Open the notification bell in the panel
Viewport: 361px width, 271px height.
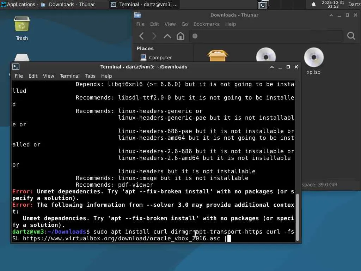[313, 4]
